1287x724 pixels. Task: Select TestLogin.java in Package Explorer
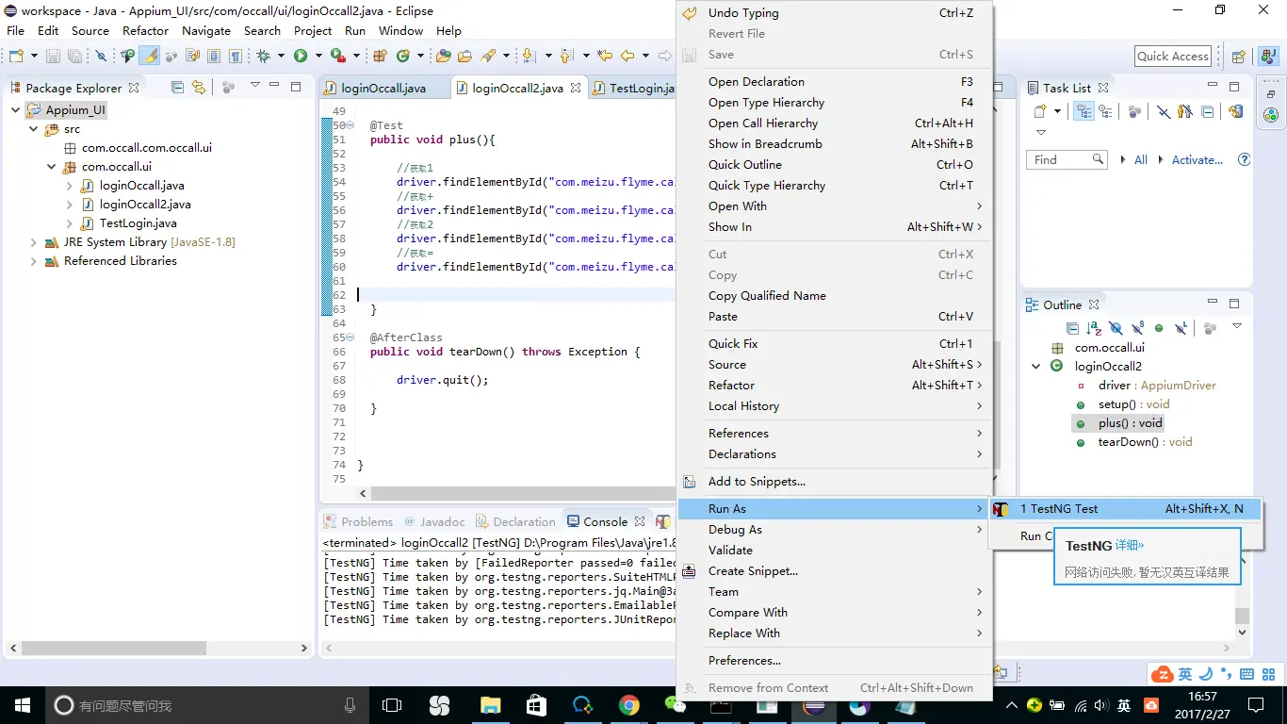pyautogui.click(x=138, y=223)
